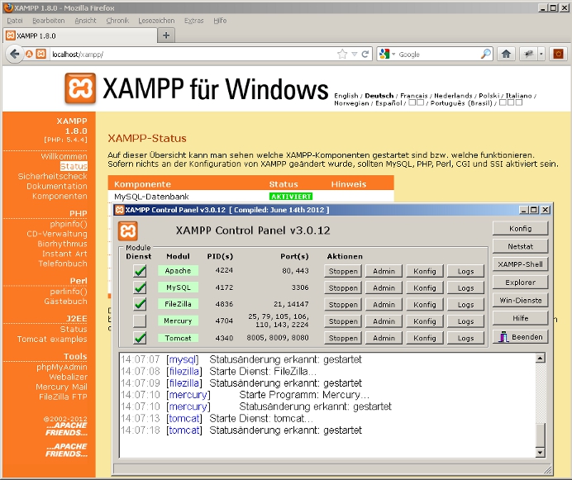Click the log scrollbar down arrow
Image resolution: width=572 pixels, height=480 pixels.
(x=541, y=453)
